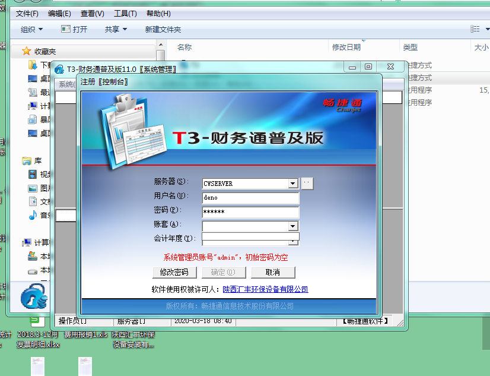Image resolution: width=490 pixels, height=376 pixels.
Task: Click the 计算机 computer icon in sidebar
Action: [27, 242]
